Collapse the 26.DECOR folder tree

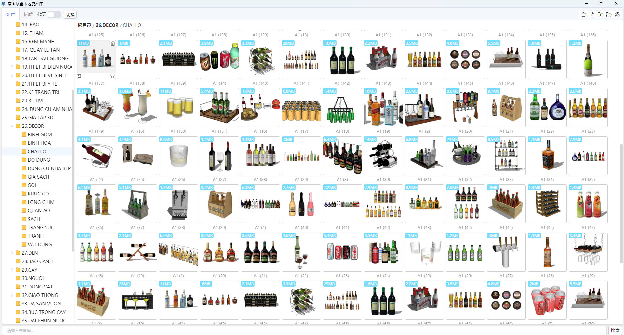click(x=12, y=126)
